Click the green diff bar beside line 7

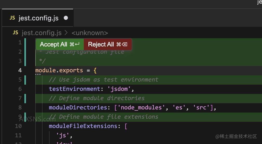(x=25, y=98)
